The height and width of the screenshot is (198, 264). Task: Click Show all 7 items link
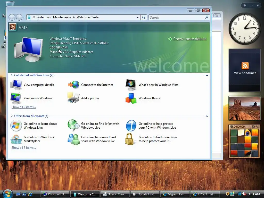pos(23,148)
